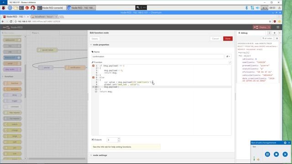Image resolution: width=292 pixels, height=164 pixels.
Task: Go back in Chromium browser
Action: pyautogui.click(x=3, y=21)
